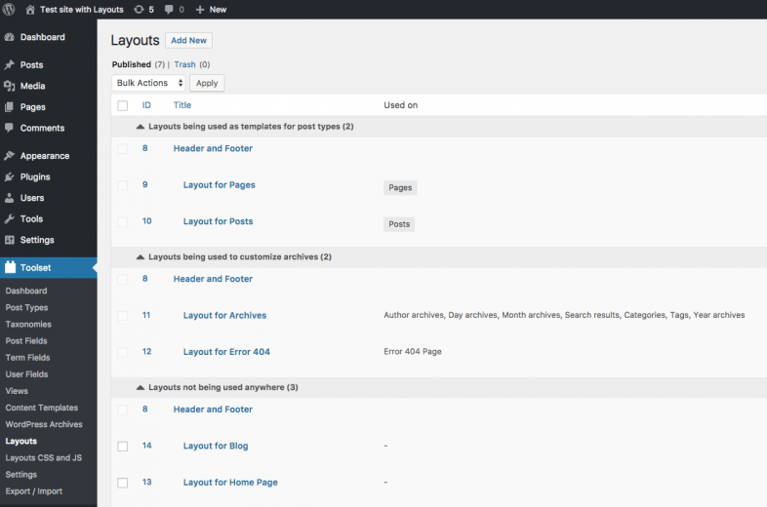Collapse the customize archives group

pos(141,256)
